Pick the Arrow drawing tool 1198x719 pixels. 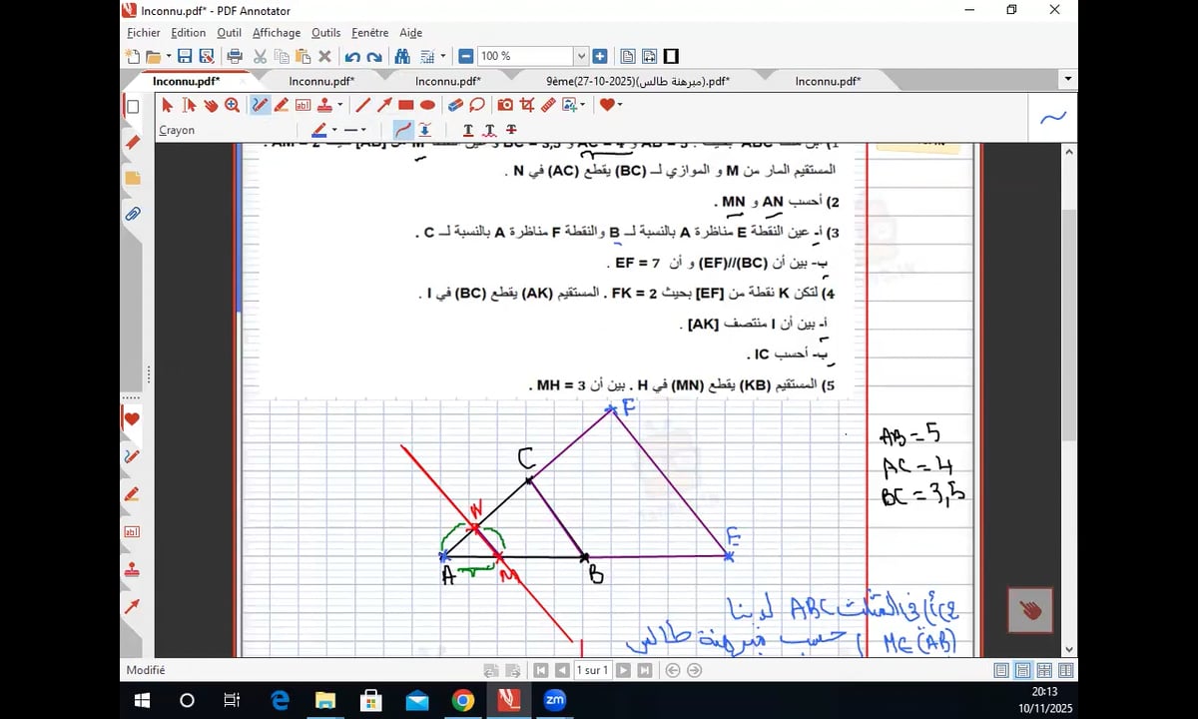(x=384, y=105)
